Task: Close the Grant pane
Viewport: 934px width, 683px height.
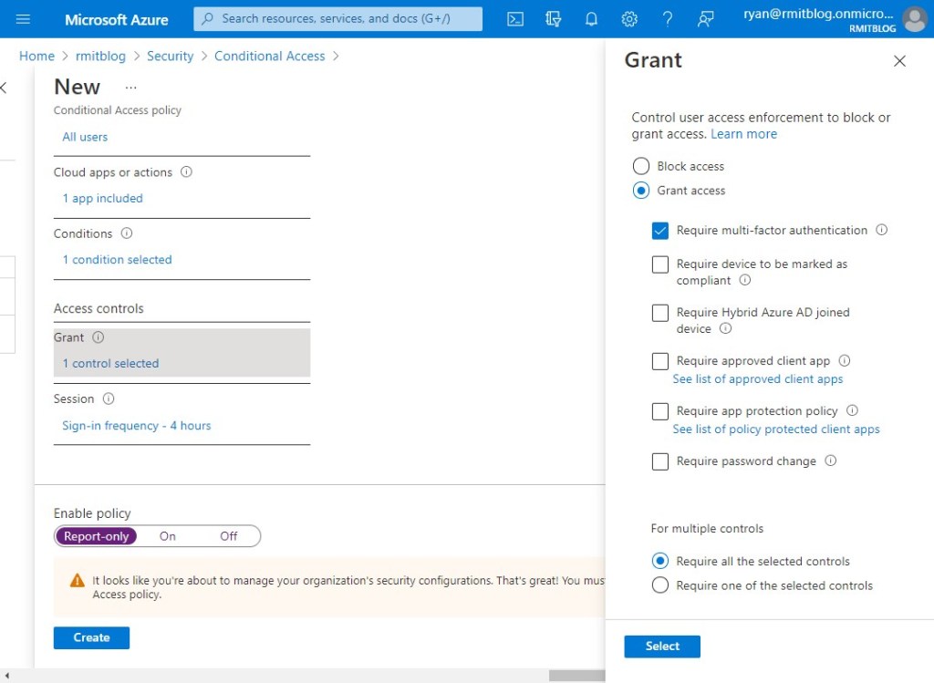Action: [x=899, y=61]
